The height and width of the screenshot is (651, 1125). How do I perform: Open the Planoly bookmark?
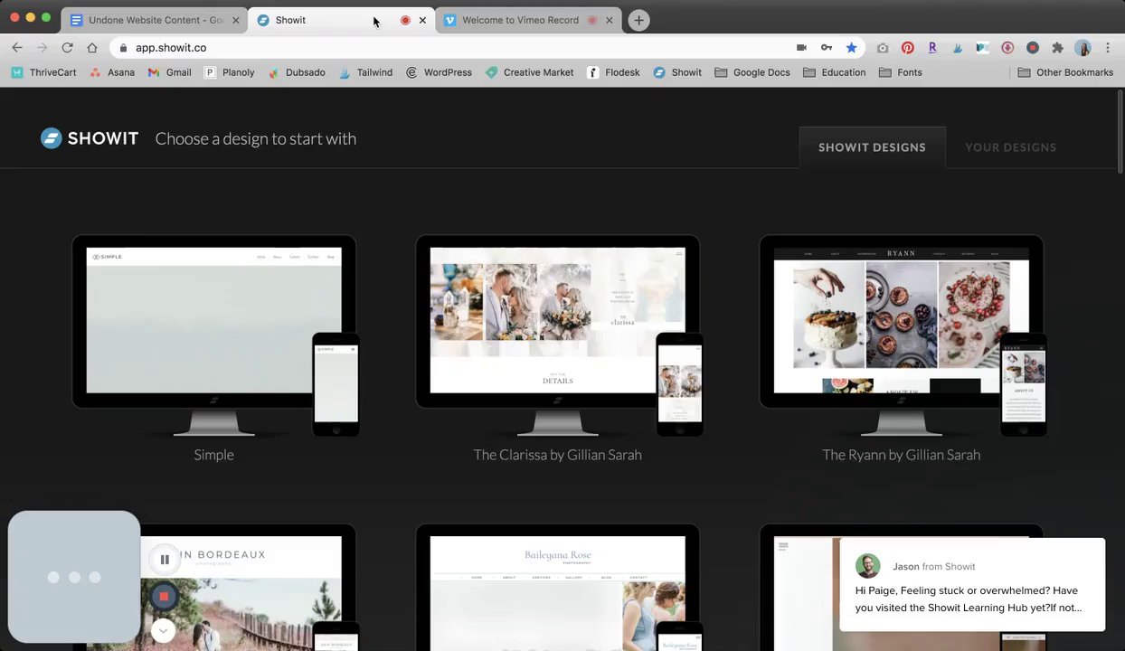tap(229, 72)
